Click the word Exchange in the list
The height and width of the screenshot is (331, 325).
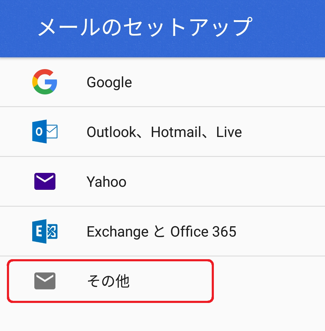(117, 232)
